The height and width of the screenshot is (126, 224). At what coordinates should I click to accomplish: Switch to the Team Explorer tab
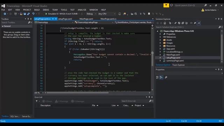click(x=178, y=65)
